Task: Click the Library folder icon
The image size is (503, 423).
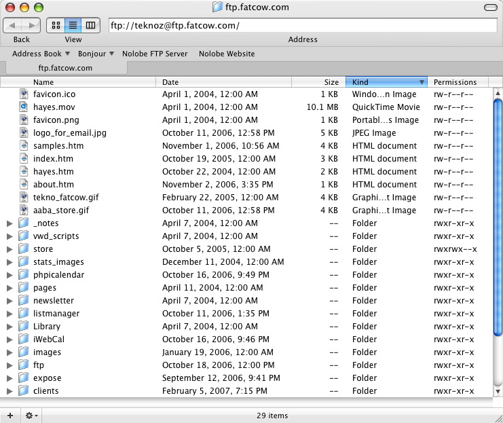Action: pos(23,326)
